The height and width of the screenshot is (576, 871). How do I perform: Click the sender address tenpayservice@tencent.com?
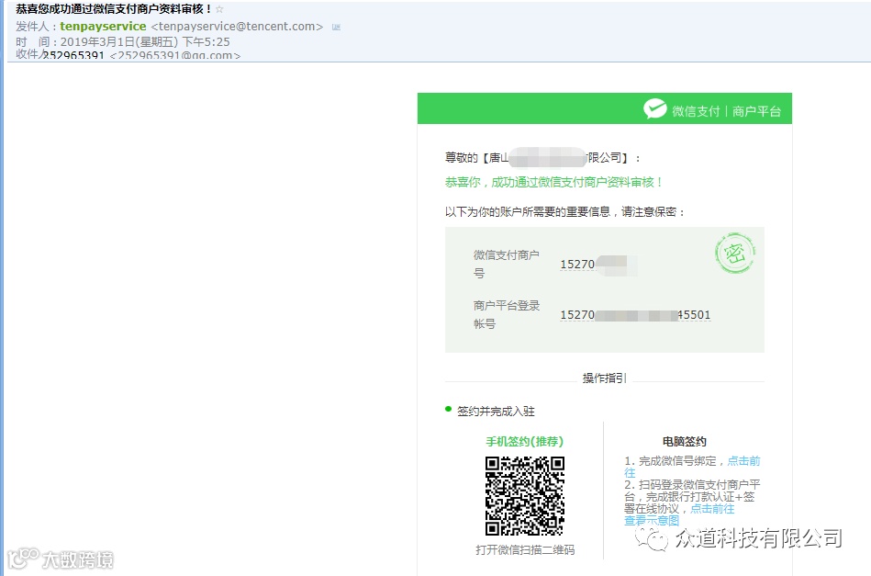[237, 26]
